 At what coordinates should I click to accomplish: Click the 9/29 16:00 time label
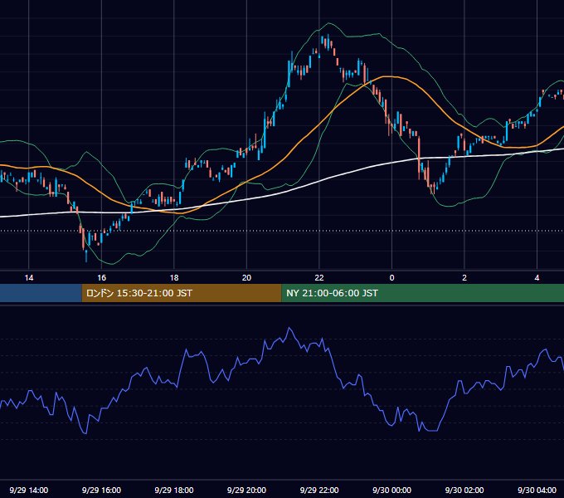click(101, 490)
